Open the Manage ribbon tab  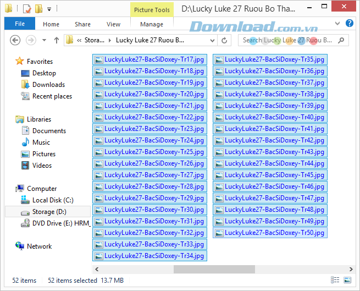point(152,24)
